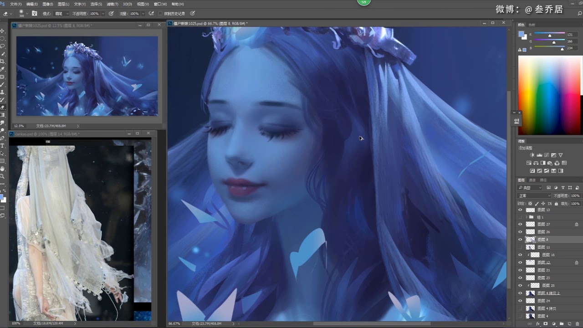Open the 流量 100% dropdown arrow

click(143, 14)
